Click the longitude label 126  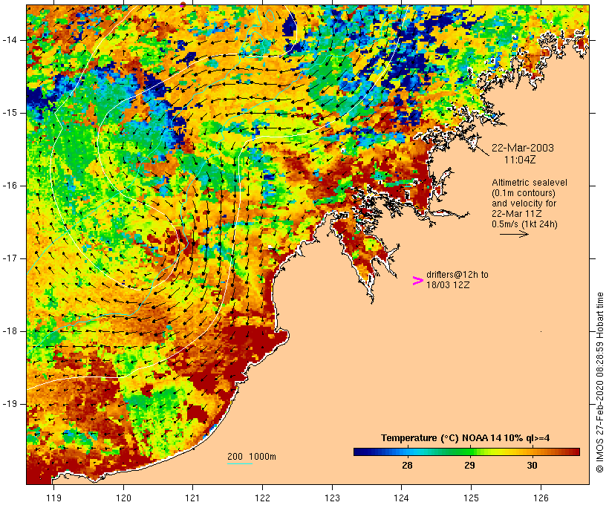click(541, 498)
